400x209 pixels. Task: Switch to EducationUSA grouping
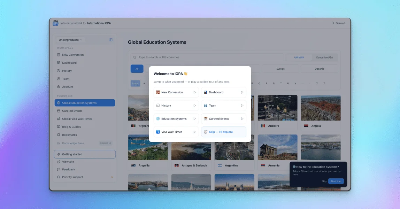pyautogui.click(x=324, y=57)
